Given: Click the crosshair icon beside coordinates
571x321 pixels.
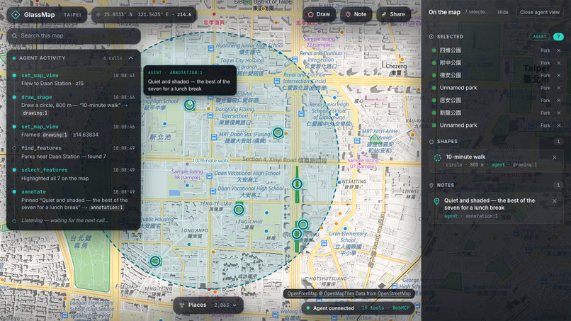Looking at the screenshot, I should (x=98, y=15).
